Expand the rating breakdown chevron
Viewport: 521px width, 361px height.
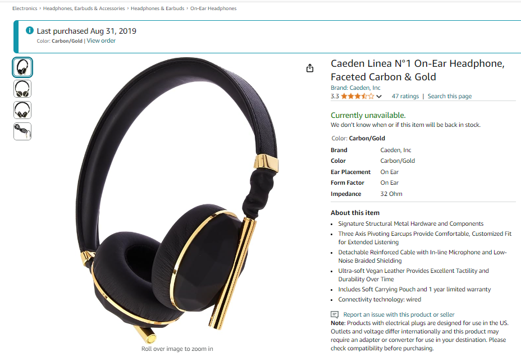(x=379, y=97)
